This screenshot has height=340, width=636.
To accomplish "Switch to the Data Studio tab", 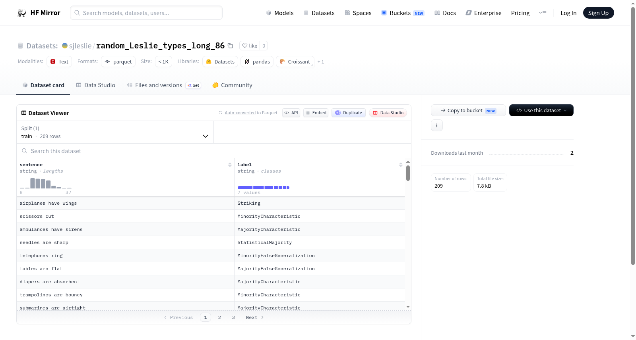I will click(96, 85).
